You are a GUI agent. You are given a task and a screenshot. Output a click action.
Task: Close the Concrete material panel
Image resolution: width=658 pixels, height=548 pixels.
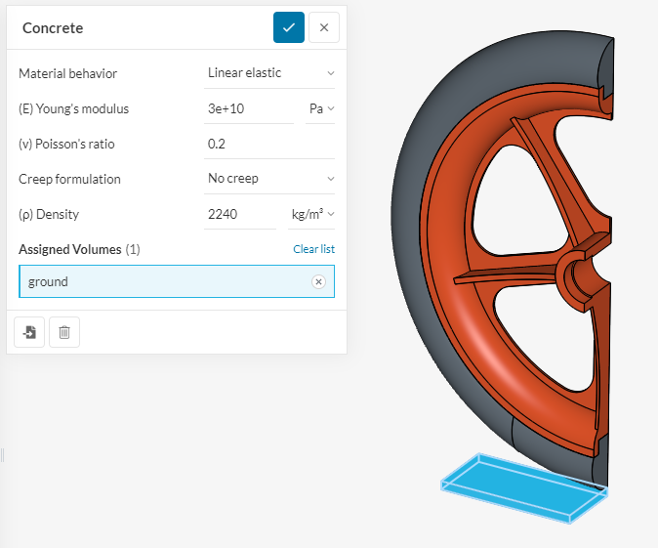324,27
